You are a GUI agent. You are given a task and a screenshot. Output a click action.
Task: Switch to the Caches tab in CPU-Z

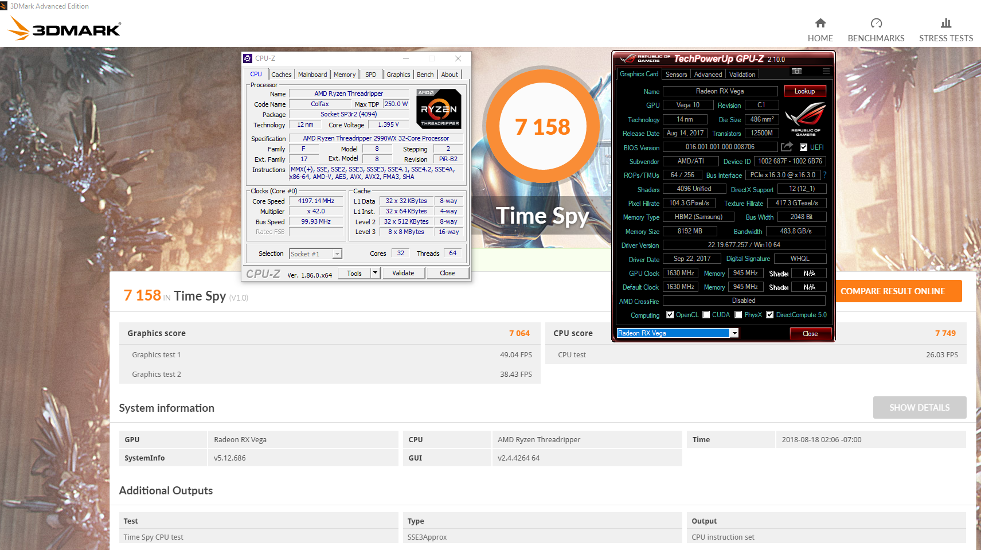click(x=282, y=75)
